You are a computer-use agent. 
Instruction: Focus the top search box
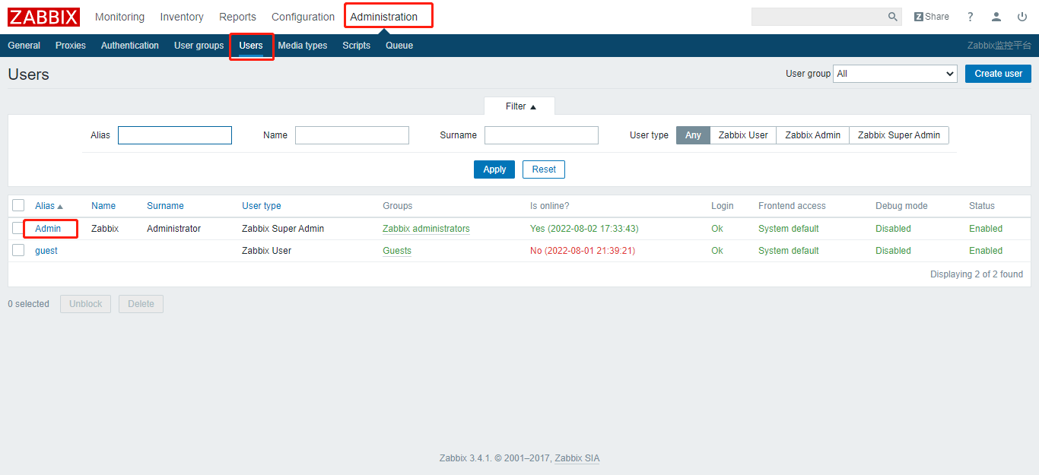(x=818, y=17)
